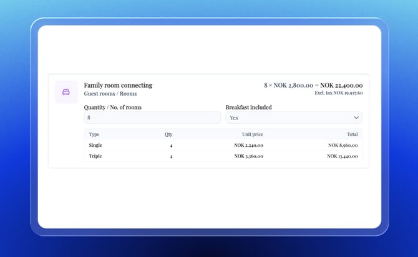The image size is (418, 257).
Task: Click the quantity in the Single row
Action: [x=171, y=146]
